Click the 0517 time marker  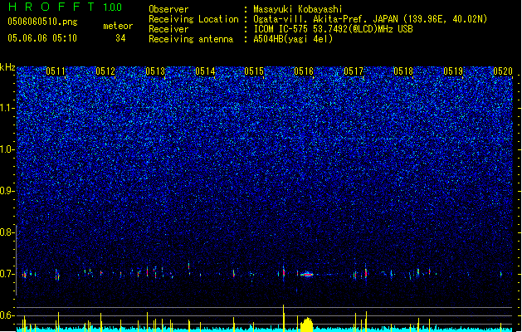(354, 71)
